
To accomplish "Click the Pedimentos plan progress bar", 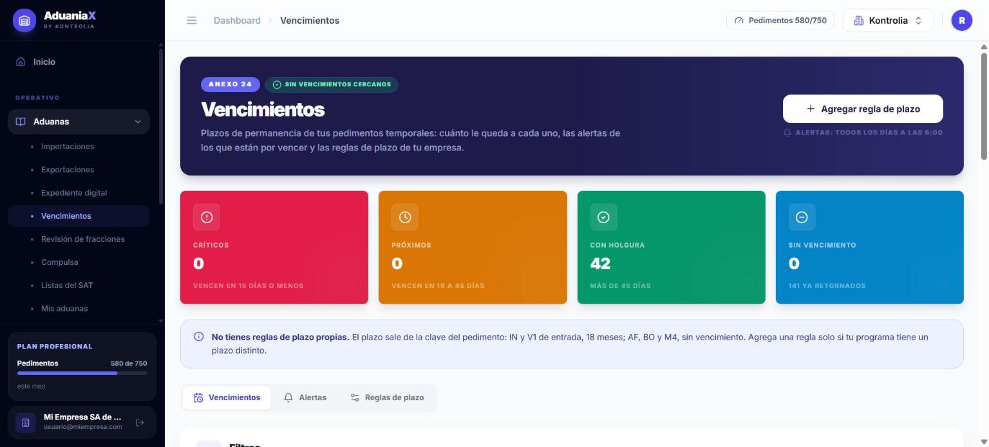I will (82, 373).
